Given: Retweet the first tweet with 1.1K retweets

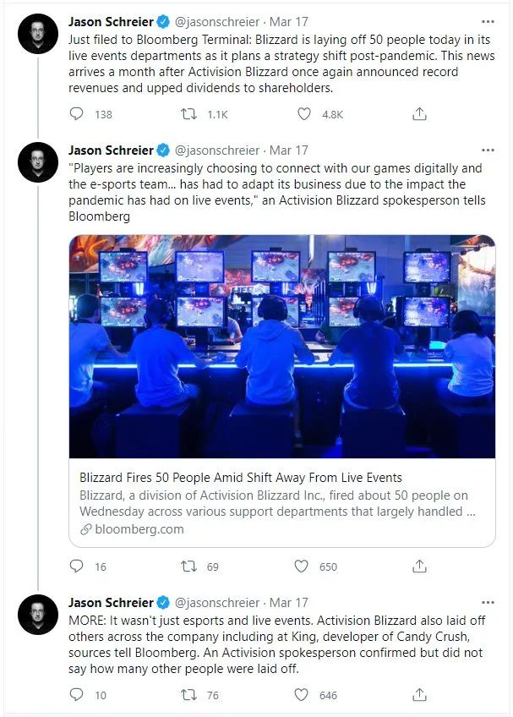Looking at the screenshot, I should (x=188, y=113).
